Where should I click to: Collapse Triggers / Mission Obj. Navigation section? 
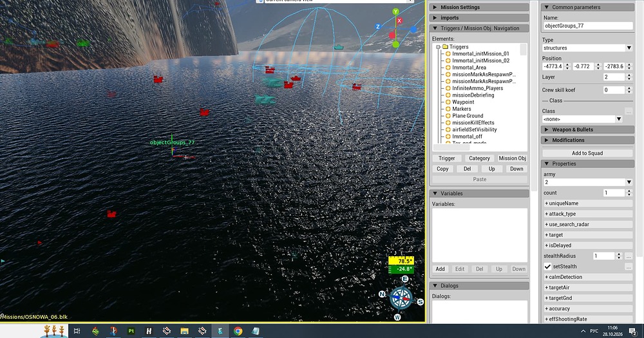coord(479,28)
